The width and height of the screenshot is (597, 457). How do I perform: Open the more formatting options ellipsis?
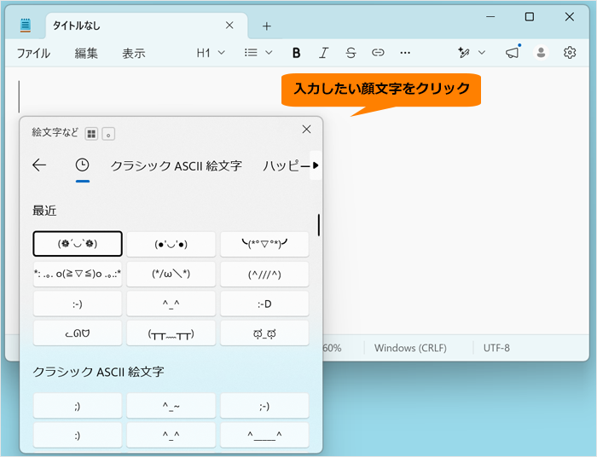click(405, 53)
